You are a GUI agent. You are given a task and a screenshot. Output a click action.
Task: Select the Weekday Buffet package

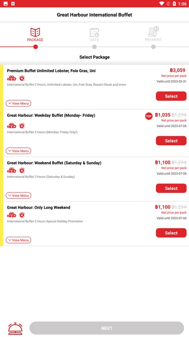pyautogui.click(x=171, y=141)
